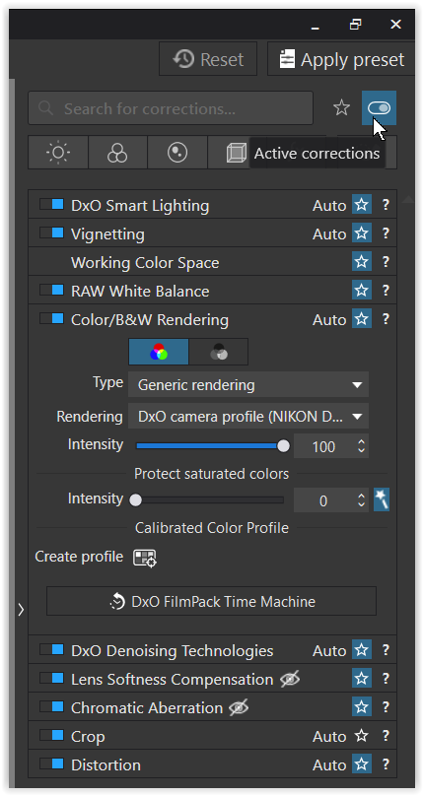
Task: Click the Light tab sun icon
Action: (x=58, y=153)
